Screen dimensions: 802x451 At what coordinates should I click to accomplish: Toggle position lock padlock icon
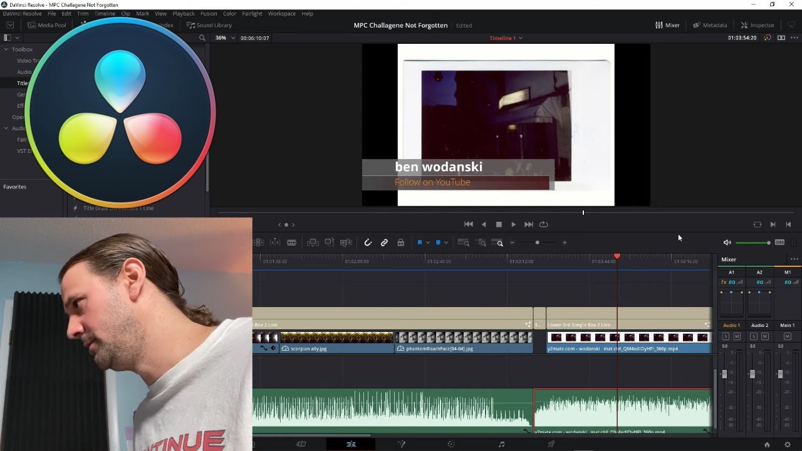(400, 242)
